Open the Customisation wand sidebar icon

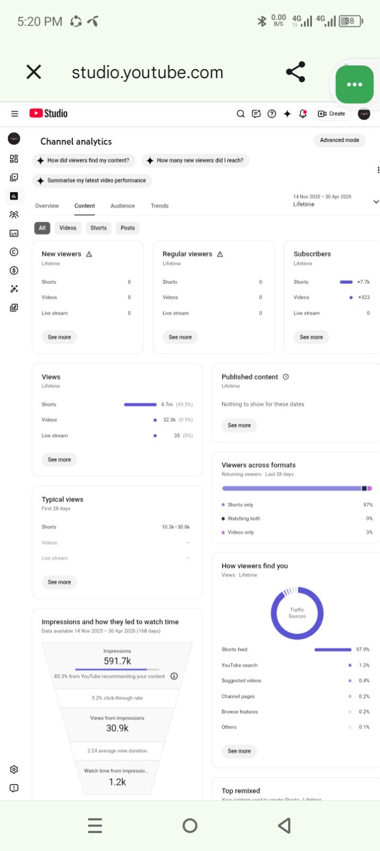click(14, 289)
